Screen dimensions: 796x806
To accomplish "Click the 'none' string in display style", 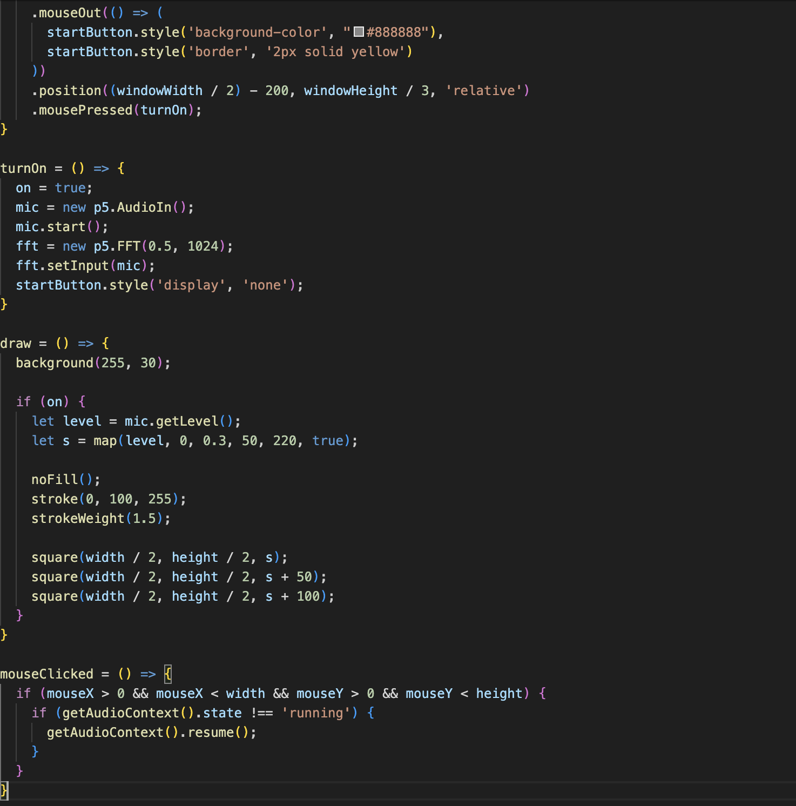I will click(265, 285).
